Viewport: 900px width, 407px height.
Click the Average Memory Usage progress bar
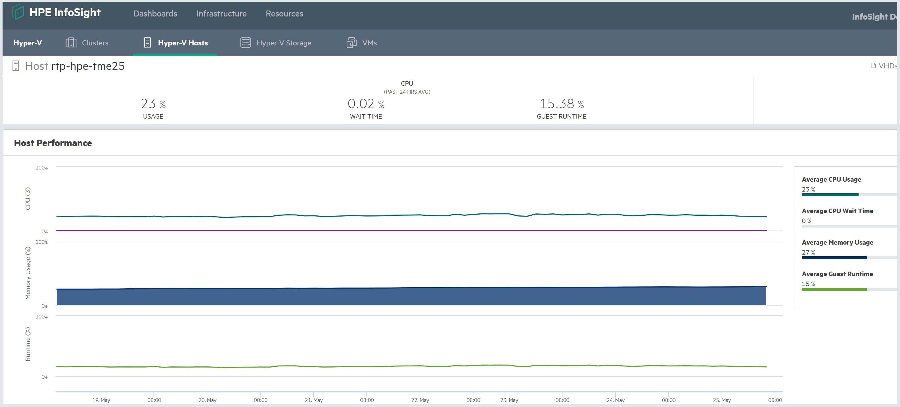click(x=849, y=258)
